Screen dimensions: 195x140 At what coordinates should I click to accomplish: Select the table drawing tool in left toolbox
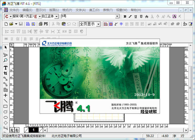pyautogui.click(x=5, y=90)
